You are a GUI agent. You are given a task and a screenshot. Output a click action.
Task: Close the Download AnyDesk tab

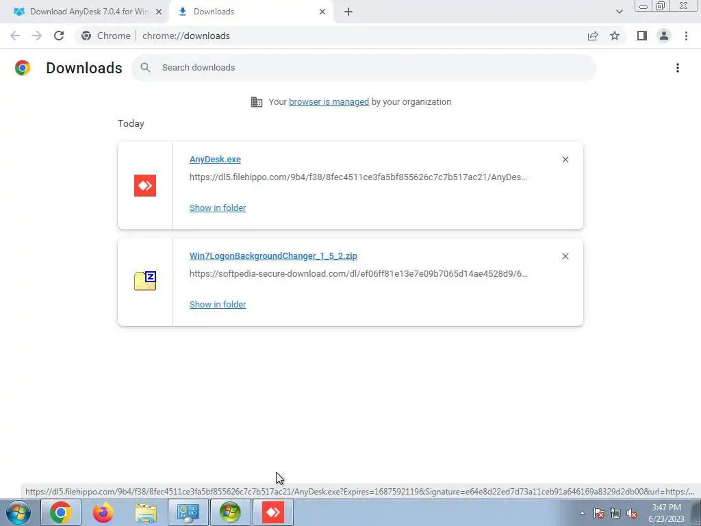coord(159,12)
